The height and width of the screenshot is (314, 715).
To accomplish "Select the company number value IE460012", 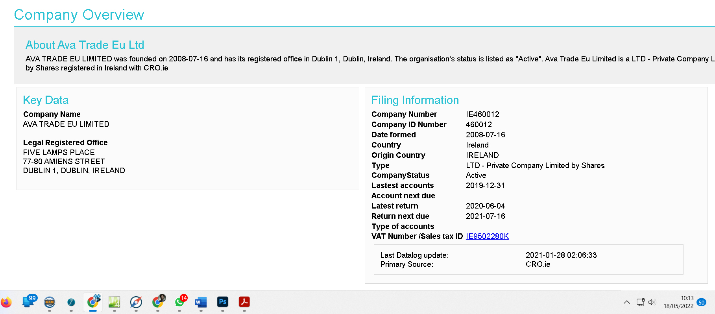I will pos(482,114).
